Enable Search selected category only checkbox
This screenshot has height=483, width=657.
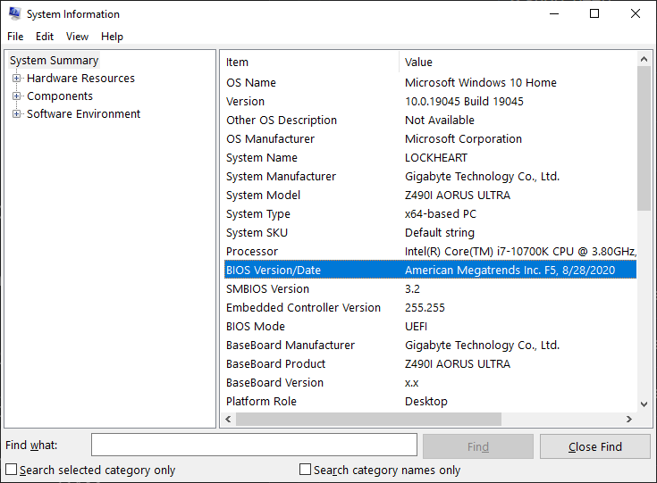[x=12, y=470]
